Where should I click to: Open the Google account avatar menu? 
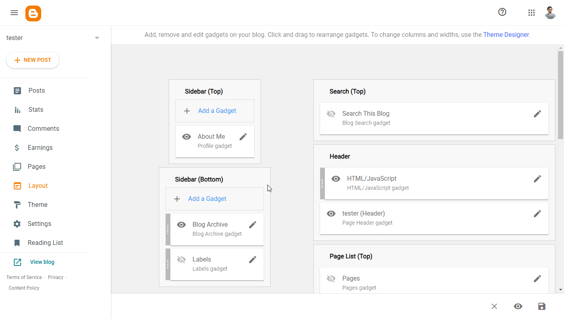point(550,13)
